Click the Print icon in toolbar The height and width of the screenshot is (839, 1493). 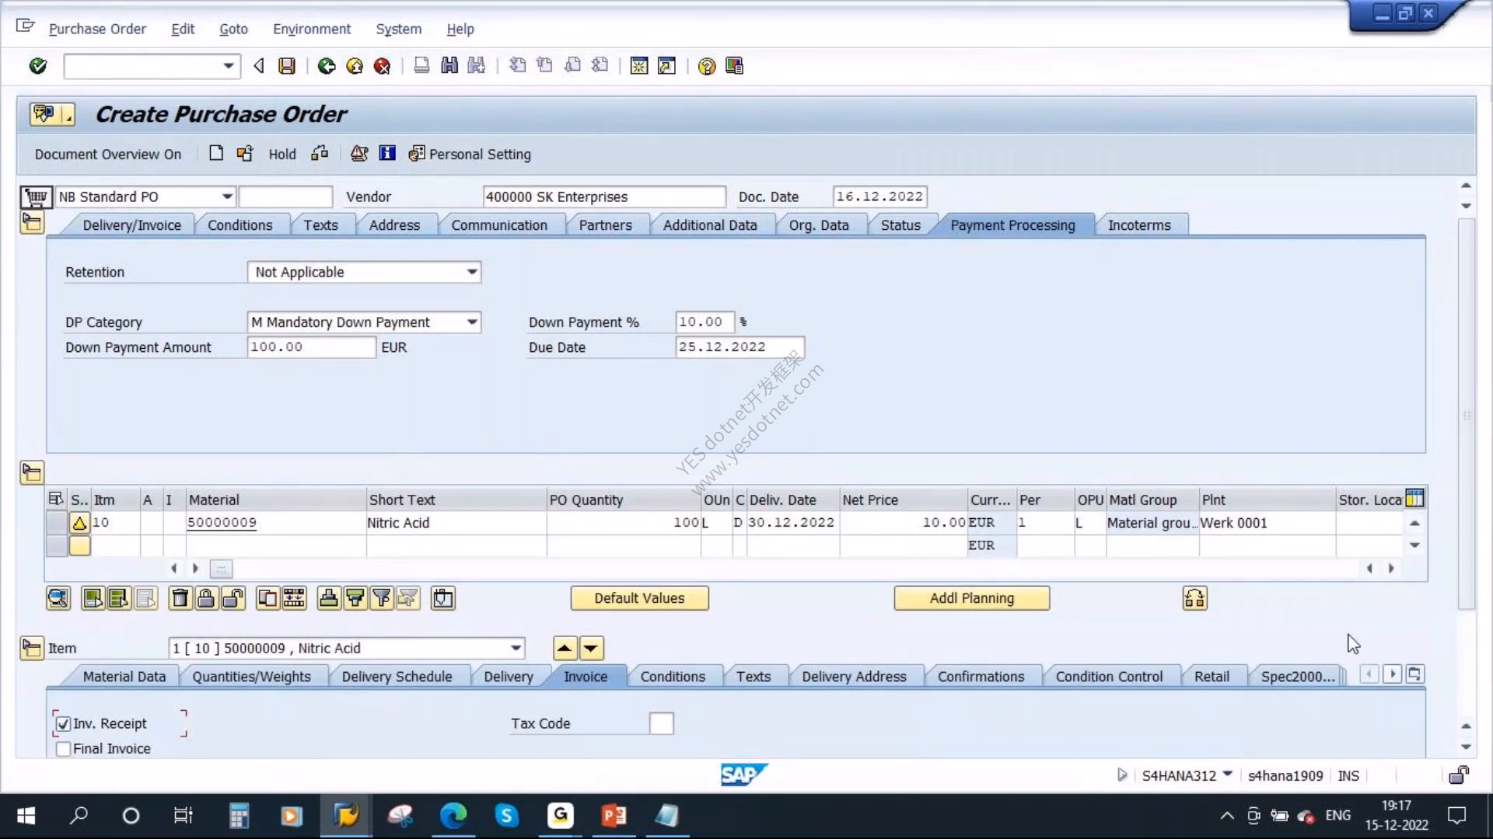pos(421,66)
